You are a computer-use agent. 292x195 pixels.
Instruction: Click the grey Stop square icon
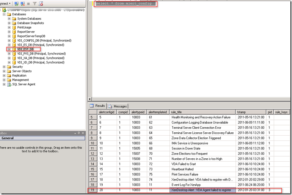29,3
